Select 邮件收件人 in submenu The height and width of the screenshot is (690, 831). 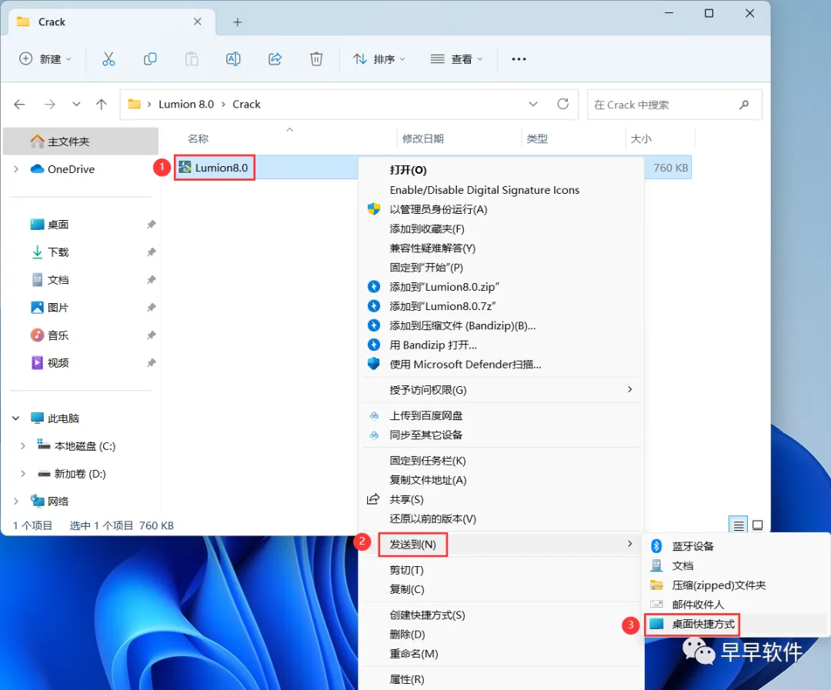point(736,604)
